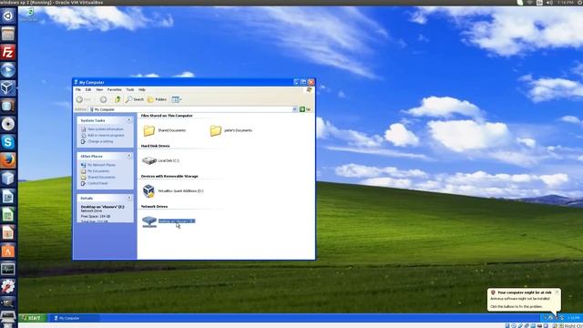Toggle the Folders pane button
The width and height of the screenshot is (583, 328).
(x=157, y=99)
